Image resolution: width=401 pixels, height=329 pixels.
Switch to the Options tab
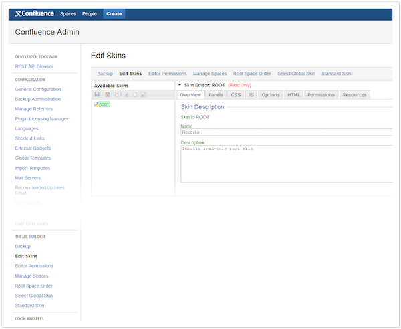point(271,95)
